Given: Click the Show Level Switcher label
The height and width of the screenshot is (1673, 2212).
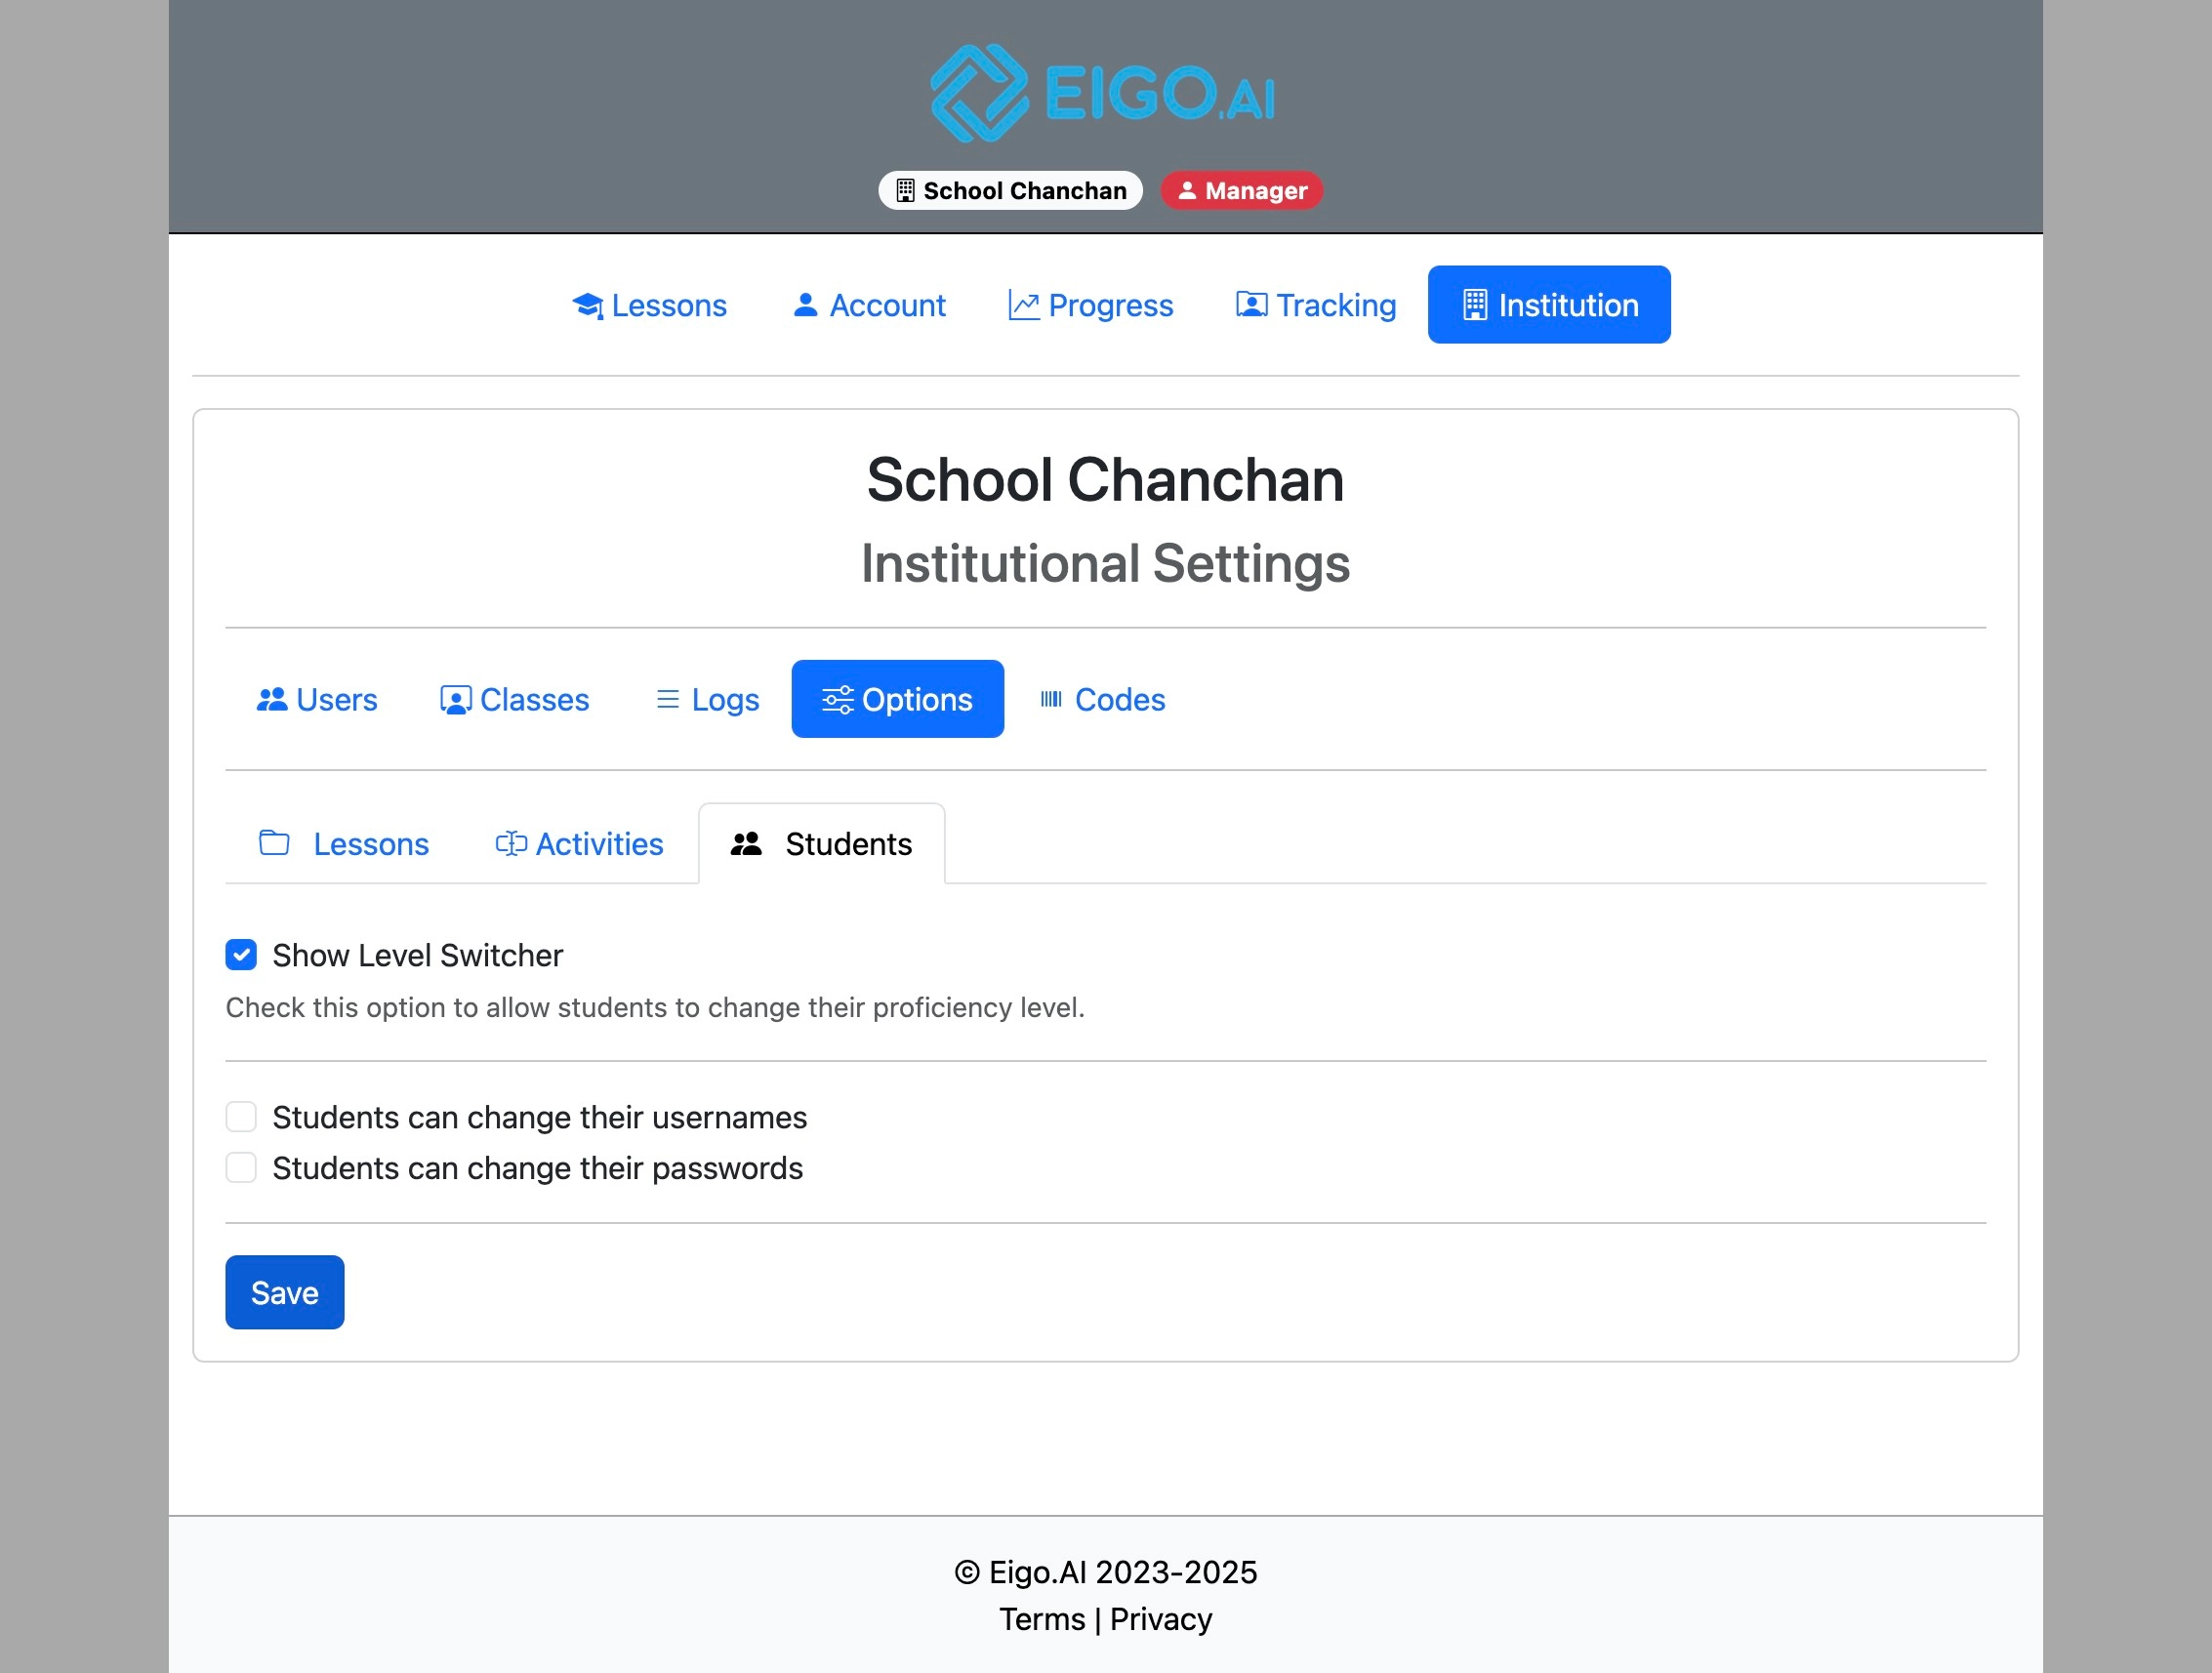Looking at the screenshot, I should tap(418, 955).
